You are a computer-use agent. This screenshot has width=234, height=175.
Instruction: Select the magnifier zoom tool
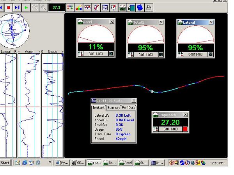coord(44,7)
